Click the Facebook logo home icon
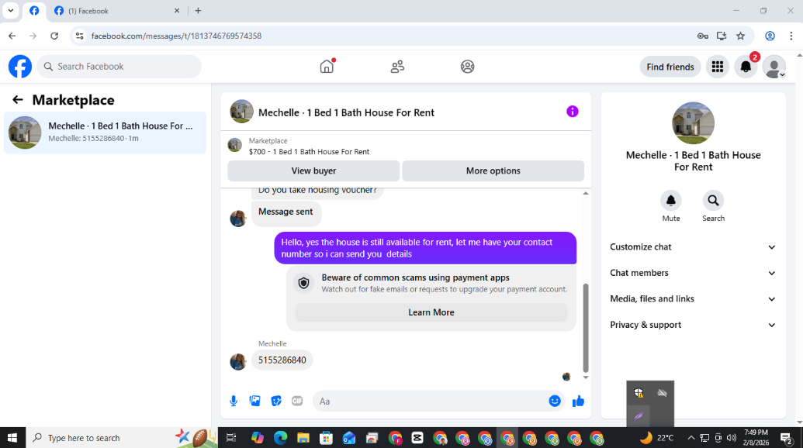The width and height of the screenshot is (803, 448). pyautogui.click(x=20, y=67)
